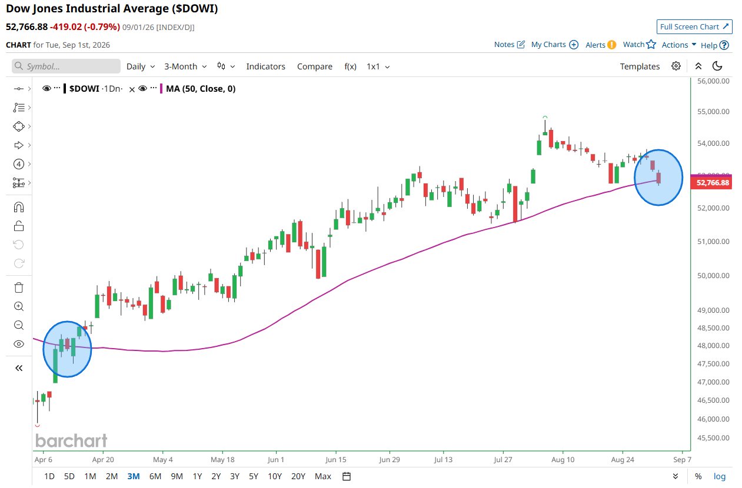Collapse the left drawing toolbar
The image size is (742, 488).
coord(18,368)
